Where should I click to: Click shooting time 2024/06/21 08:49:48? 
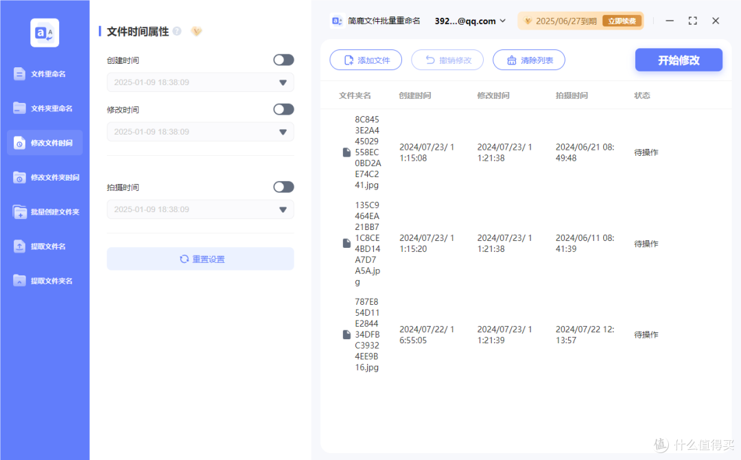[585, 152]
